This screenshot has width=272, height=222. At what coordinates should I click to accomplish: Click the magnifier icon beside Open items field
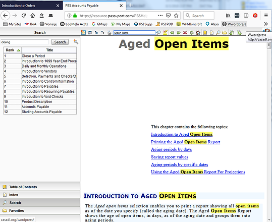158,33
